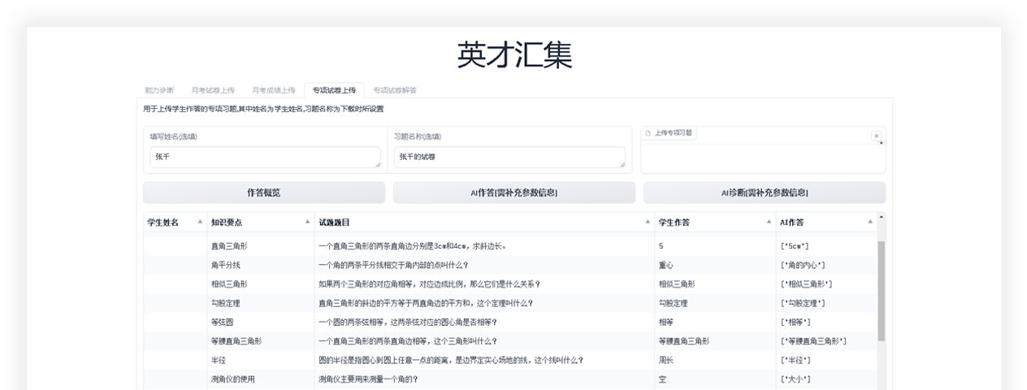Switch to the 能力诊断 tab
Screen dimensions: 1027x390
pyautogui.click(x=159, y=90)
